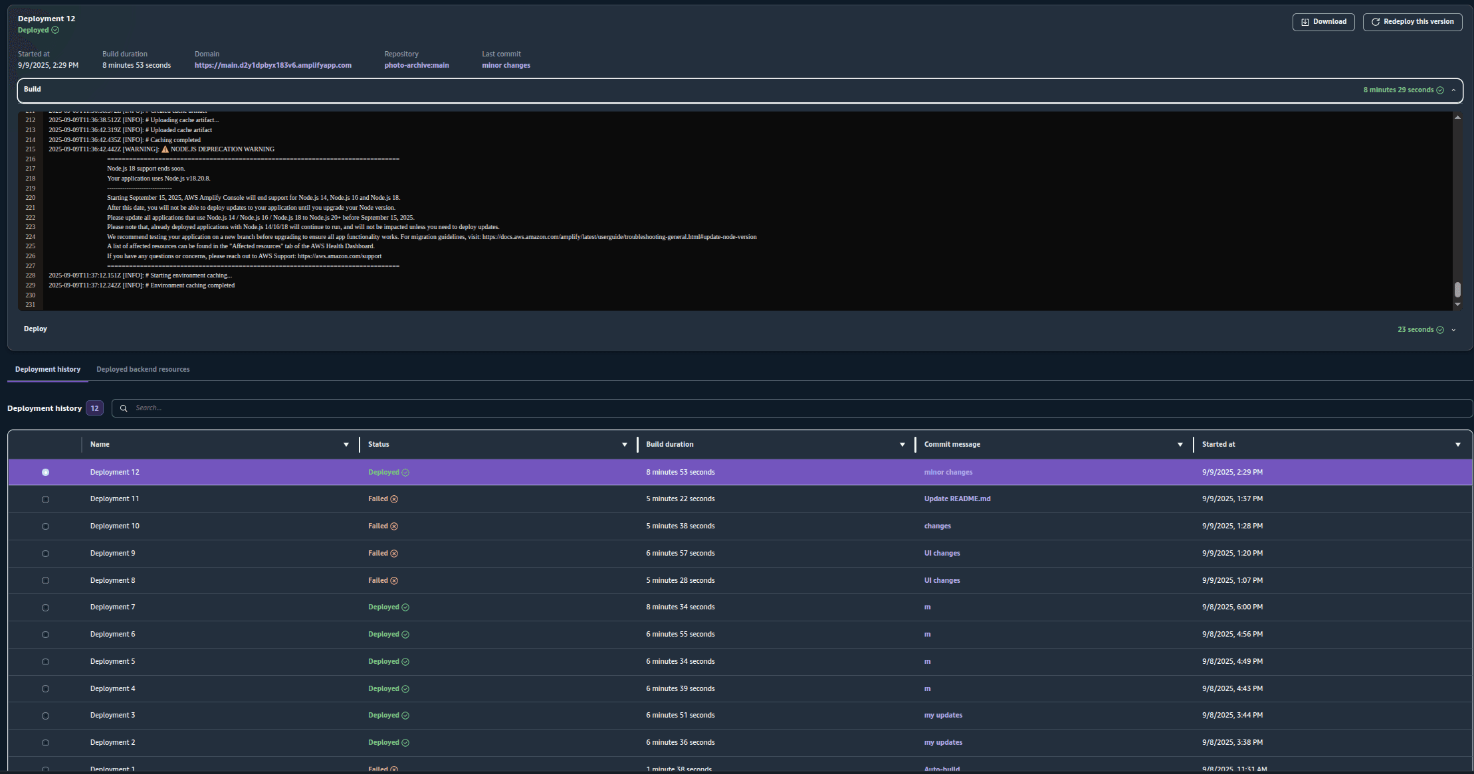Click the log scroll-up arrow icon
The image size is (1474, 774).
(1457, 117)
